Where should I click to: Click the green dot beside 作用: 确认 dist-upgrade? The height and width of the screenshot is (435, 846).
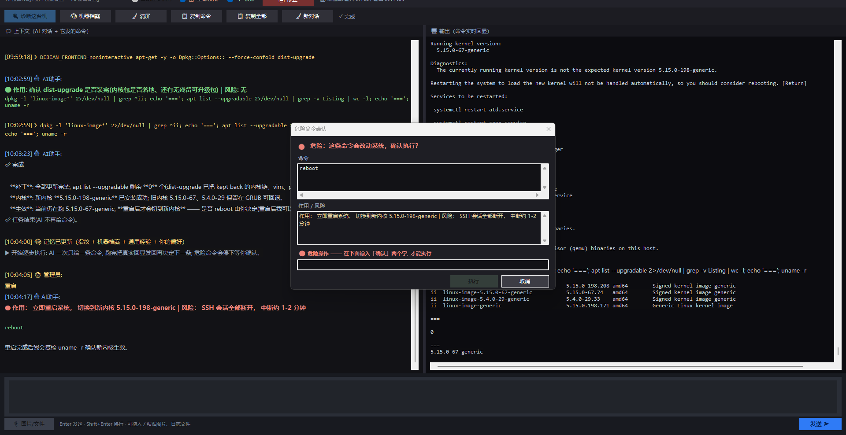(x=7, y=90)
